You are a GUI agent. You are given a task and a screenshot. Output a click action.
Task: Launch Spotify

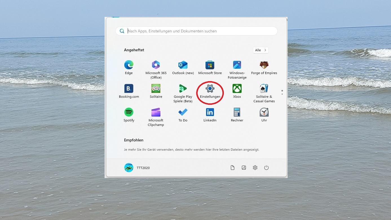129,115
